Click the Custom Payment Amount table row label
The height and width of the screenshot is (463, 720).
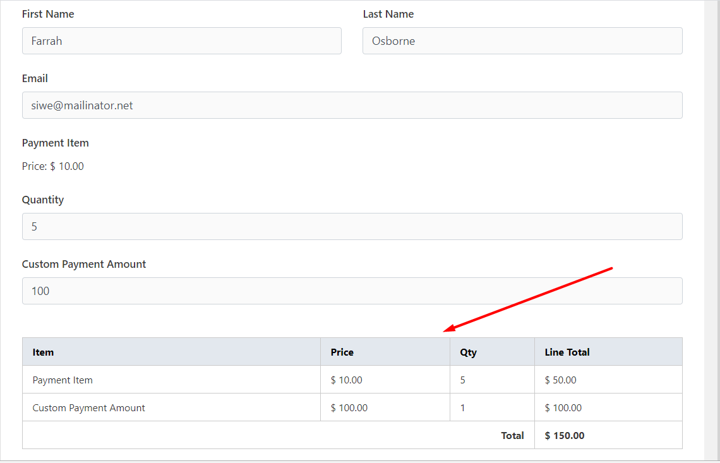point(88,407)
